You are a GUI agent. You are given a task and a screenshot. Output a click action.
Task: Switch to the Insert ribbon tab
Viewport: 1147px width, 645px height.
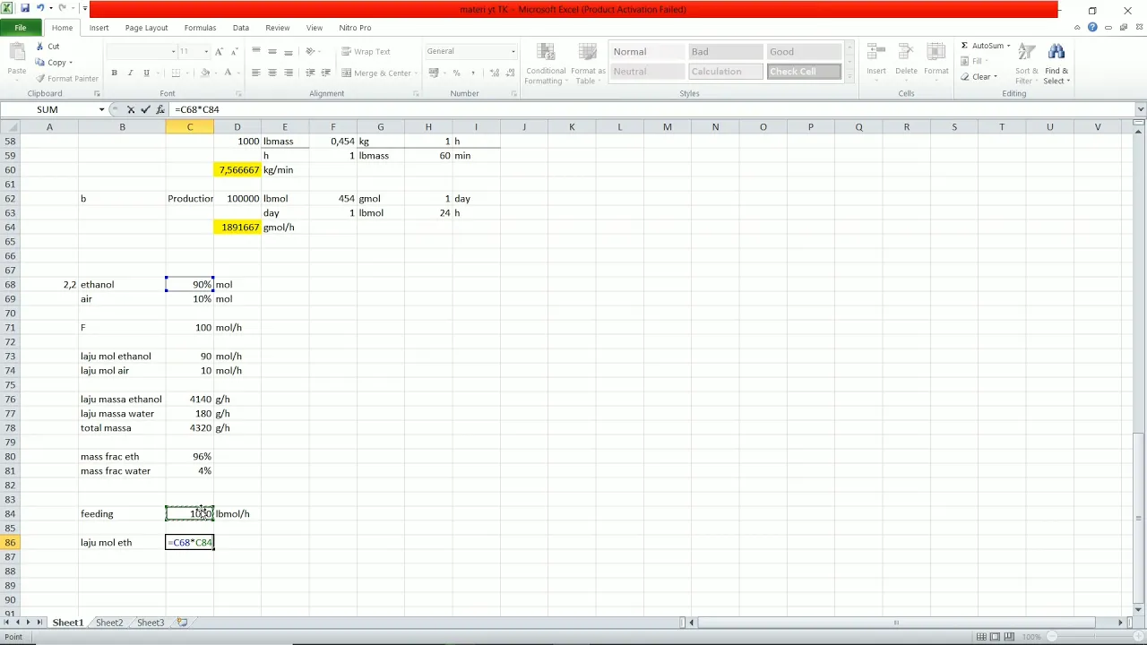(x=99, y=28)
